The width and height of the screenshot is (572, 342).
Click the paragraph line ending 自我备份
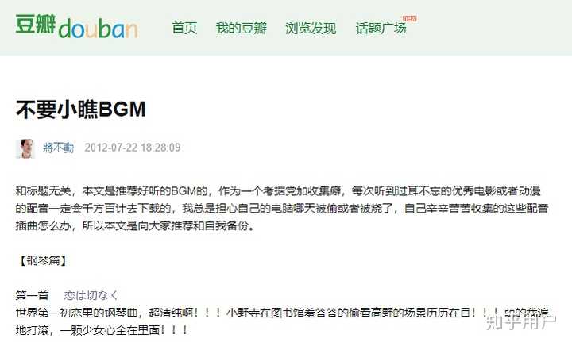click(135, 226)
